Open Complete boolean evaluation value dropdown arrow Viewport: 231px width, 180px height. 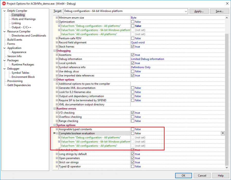coord(223,133)
